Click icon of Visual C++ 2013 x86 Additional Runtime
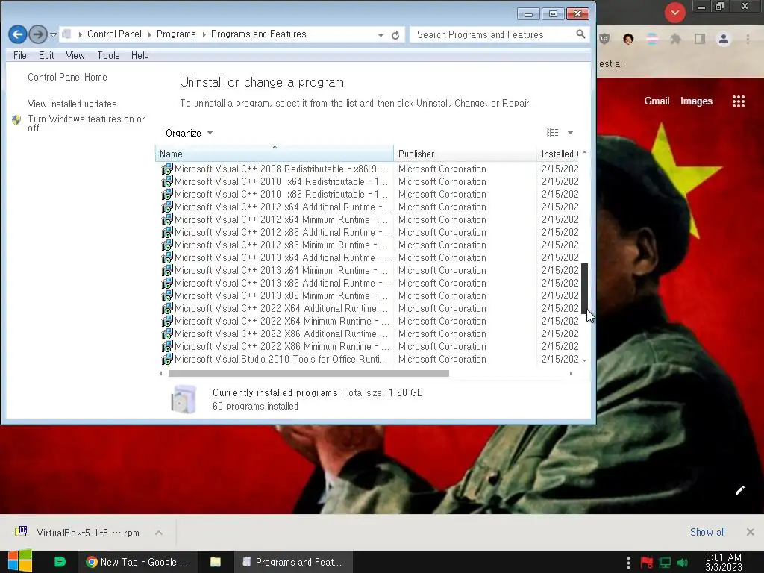Screen dimensions: 764x573 pos(167,283)
